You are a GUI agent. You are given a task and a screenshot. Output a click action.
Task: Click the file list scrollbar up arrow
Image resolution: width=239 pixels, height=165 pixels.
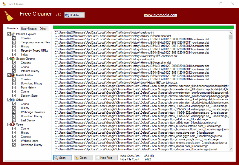tap(231, 33)
